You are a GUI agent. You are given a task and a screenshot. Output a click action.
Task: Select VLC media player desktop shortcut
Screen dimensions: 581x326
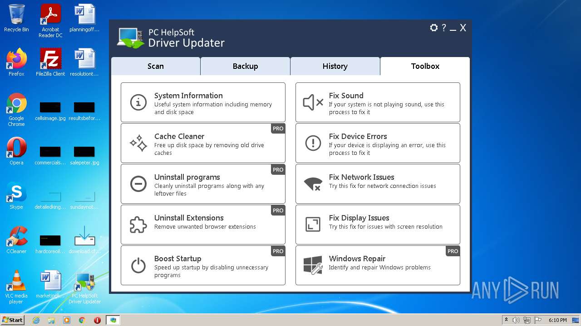pos(16,287)
